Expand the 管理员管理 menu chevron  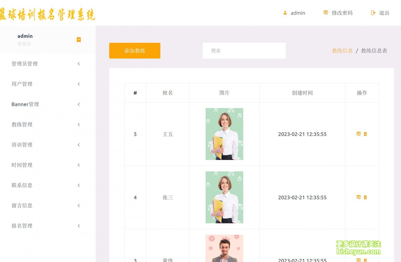click(79, 64)
